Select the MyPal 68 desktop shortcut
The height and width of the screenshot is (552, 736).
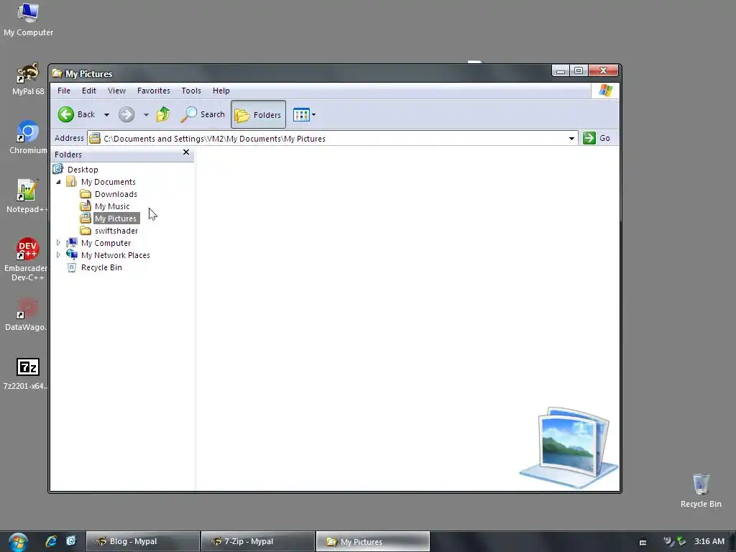(28, 79)
